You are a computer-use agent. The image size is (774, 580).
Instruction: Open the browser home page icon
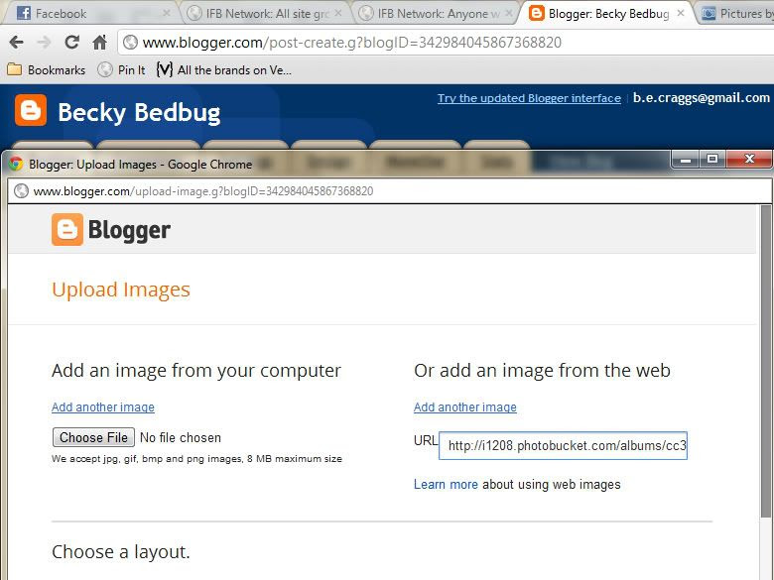[99, 42]
